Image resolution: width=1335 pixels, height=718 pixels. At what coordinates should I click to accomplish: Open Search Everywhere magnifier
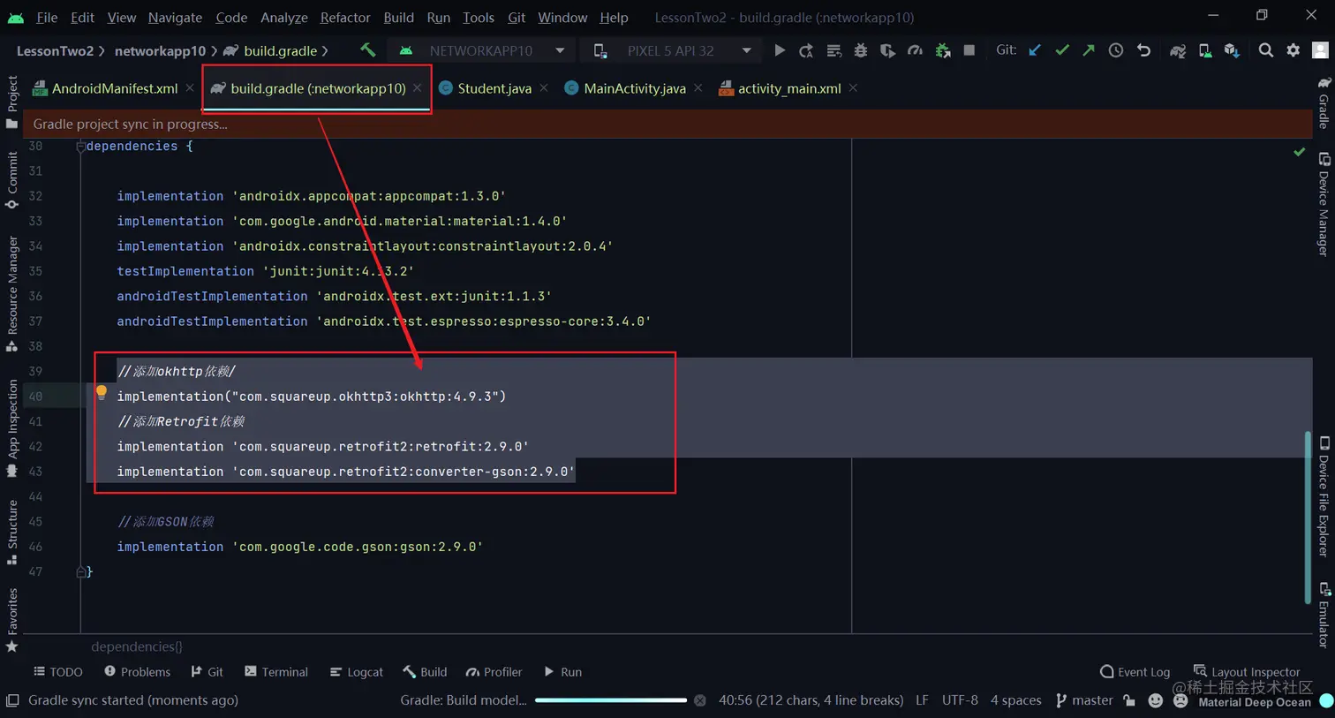tap(1266, 50)
